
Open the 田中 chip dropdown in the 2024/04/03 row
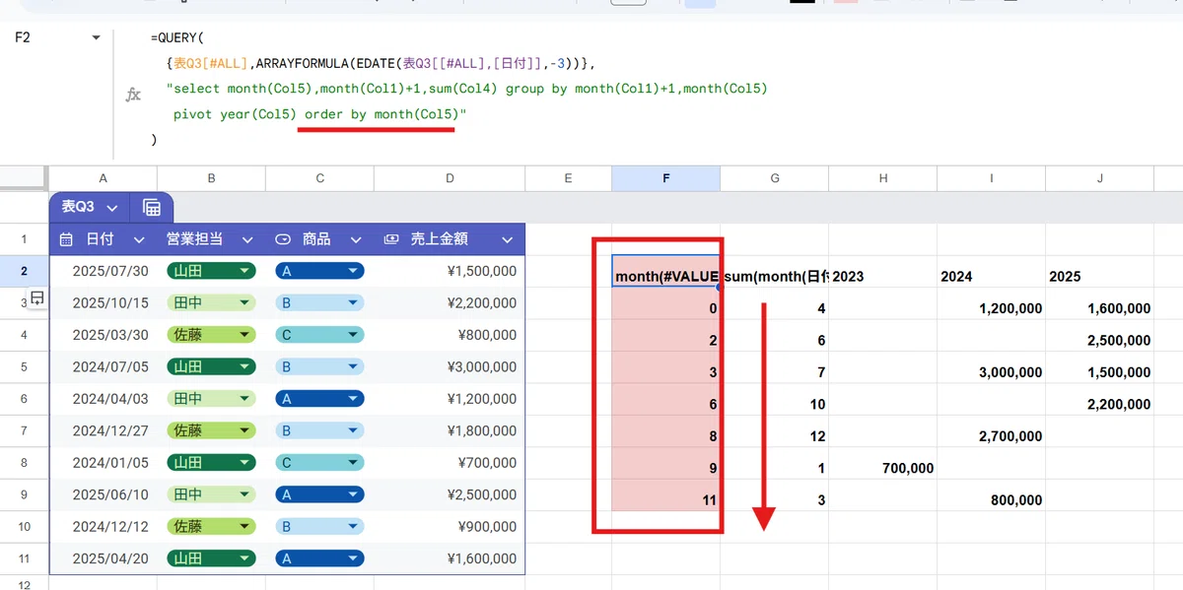(x=243, y=399)
